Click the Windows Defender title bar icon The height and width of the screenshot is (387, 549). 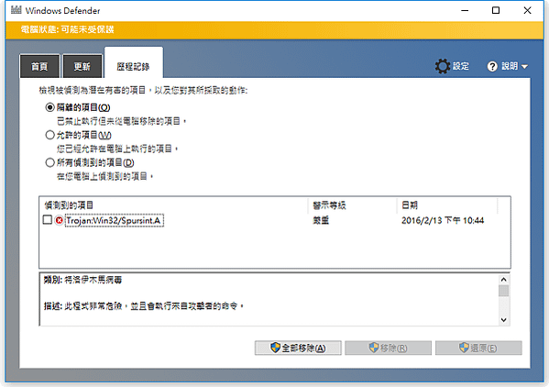[x=16, y=10]
